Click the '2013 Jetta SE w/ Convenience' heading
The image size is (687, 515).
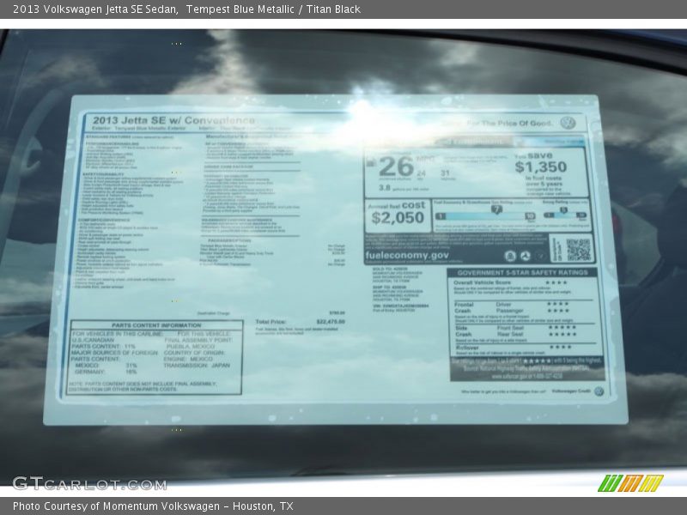tap(169, 121)
